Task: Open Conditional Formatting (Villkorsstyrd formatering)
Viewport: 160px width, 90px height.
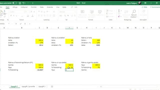Action: click(82, 14)
